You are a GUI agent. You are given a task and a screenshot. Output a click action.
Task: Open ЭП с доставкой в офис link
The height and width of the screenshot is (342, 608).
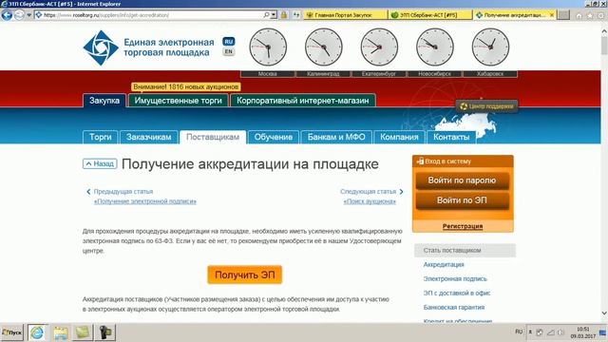(457, 294)
